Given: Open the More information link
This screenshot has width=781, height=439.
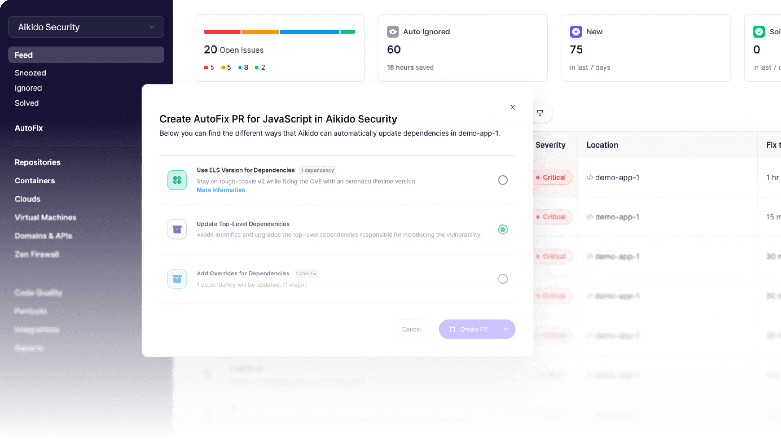Looking at the screenshot, I should (221, 190).
